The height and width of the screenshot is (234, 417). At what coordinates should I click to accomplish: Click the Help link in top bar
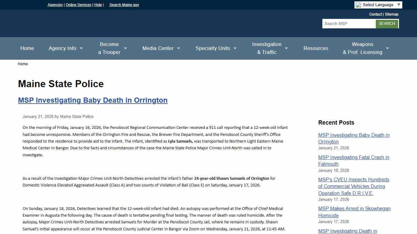pyautogui.click(x=98, y=5)
